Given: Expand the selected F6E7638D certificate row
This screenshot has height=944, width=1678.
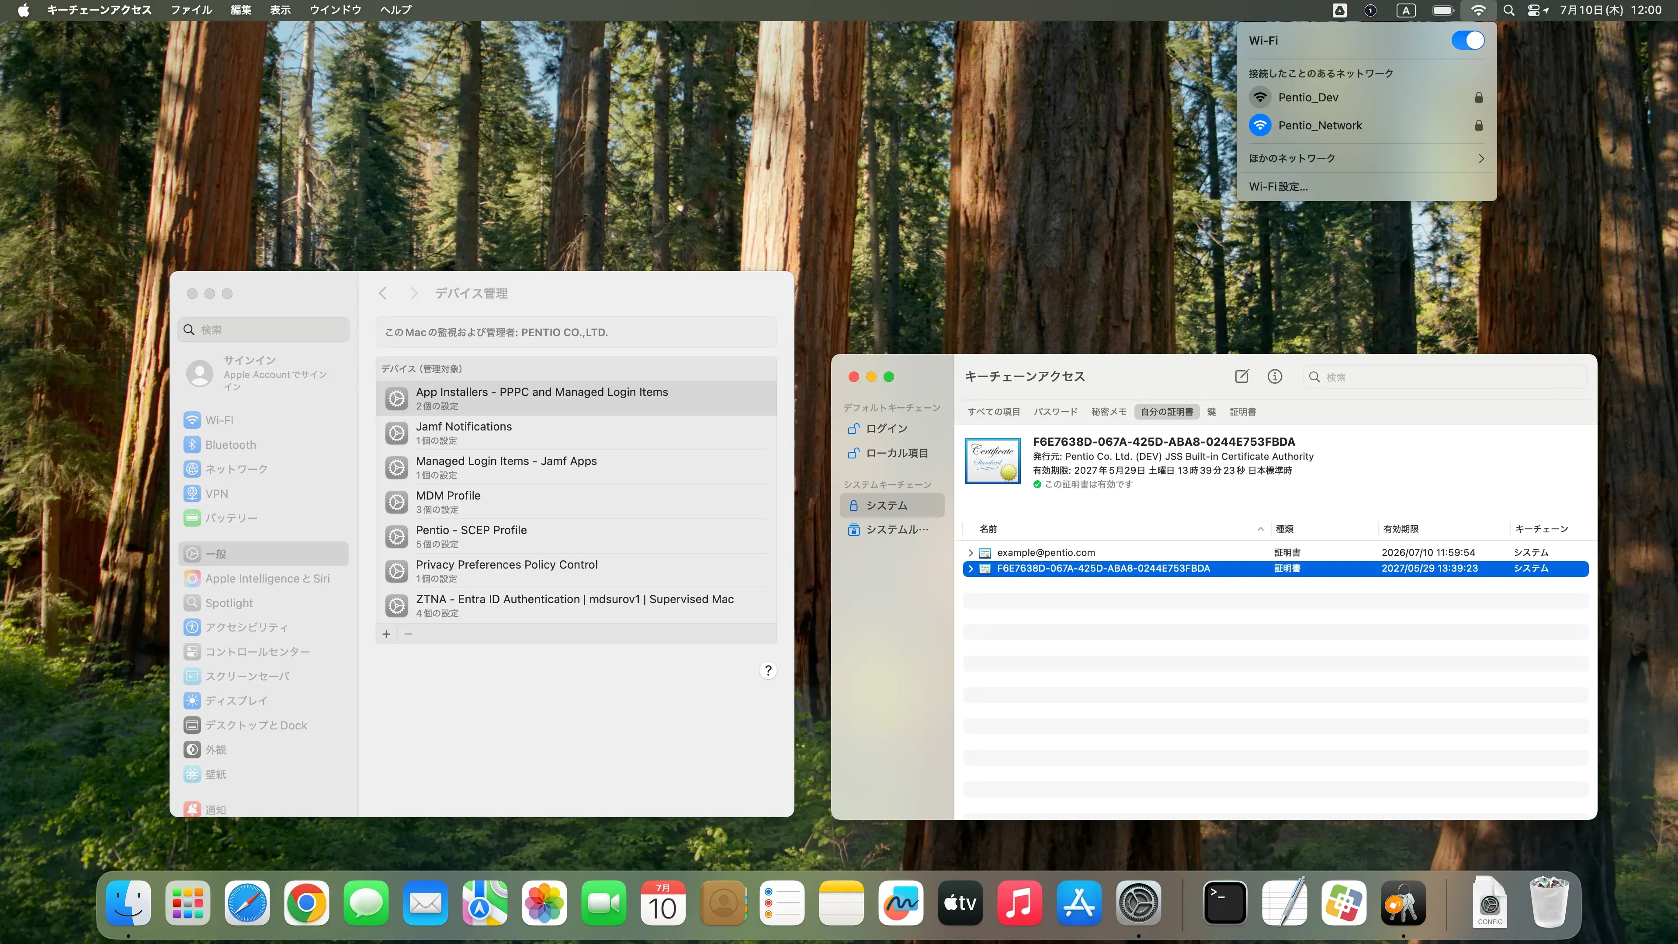Looking at the screenshot, I should tap(971, 568).
